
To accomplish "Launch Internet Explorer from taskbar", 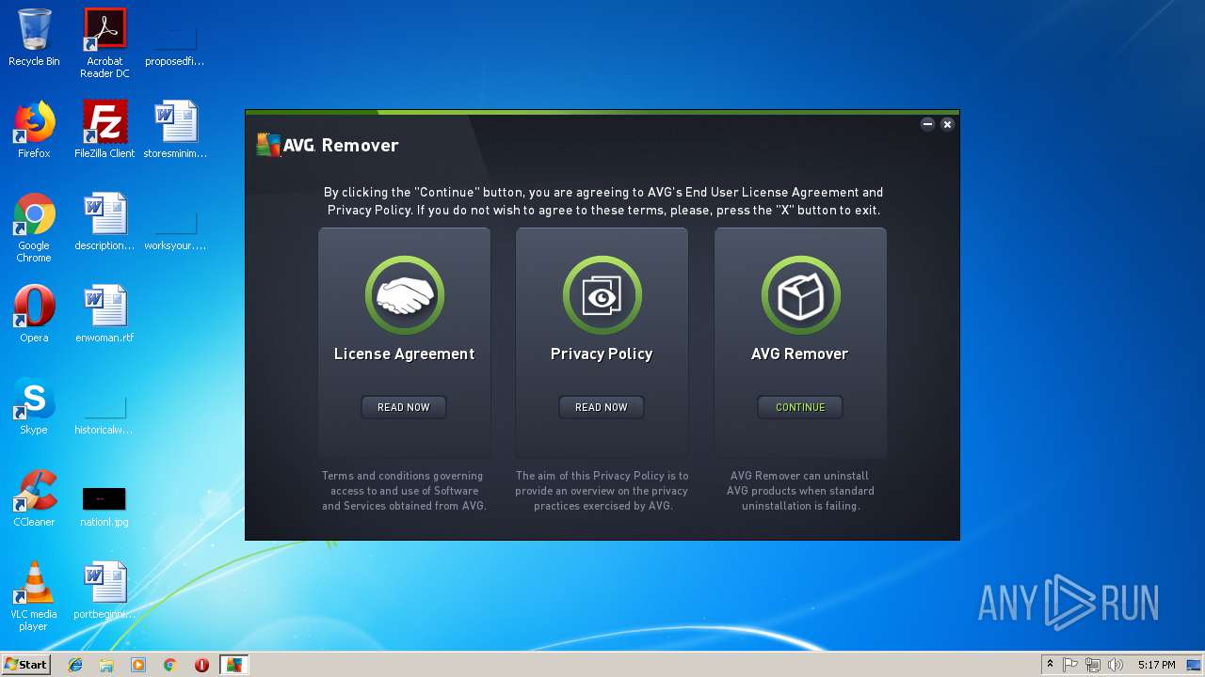I will [x=75, y=665].
